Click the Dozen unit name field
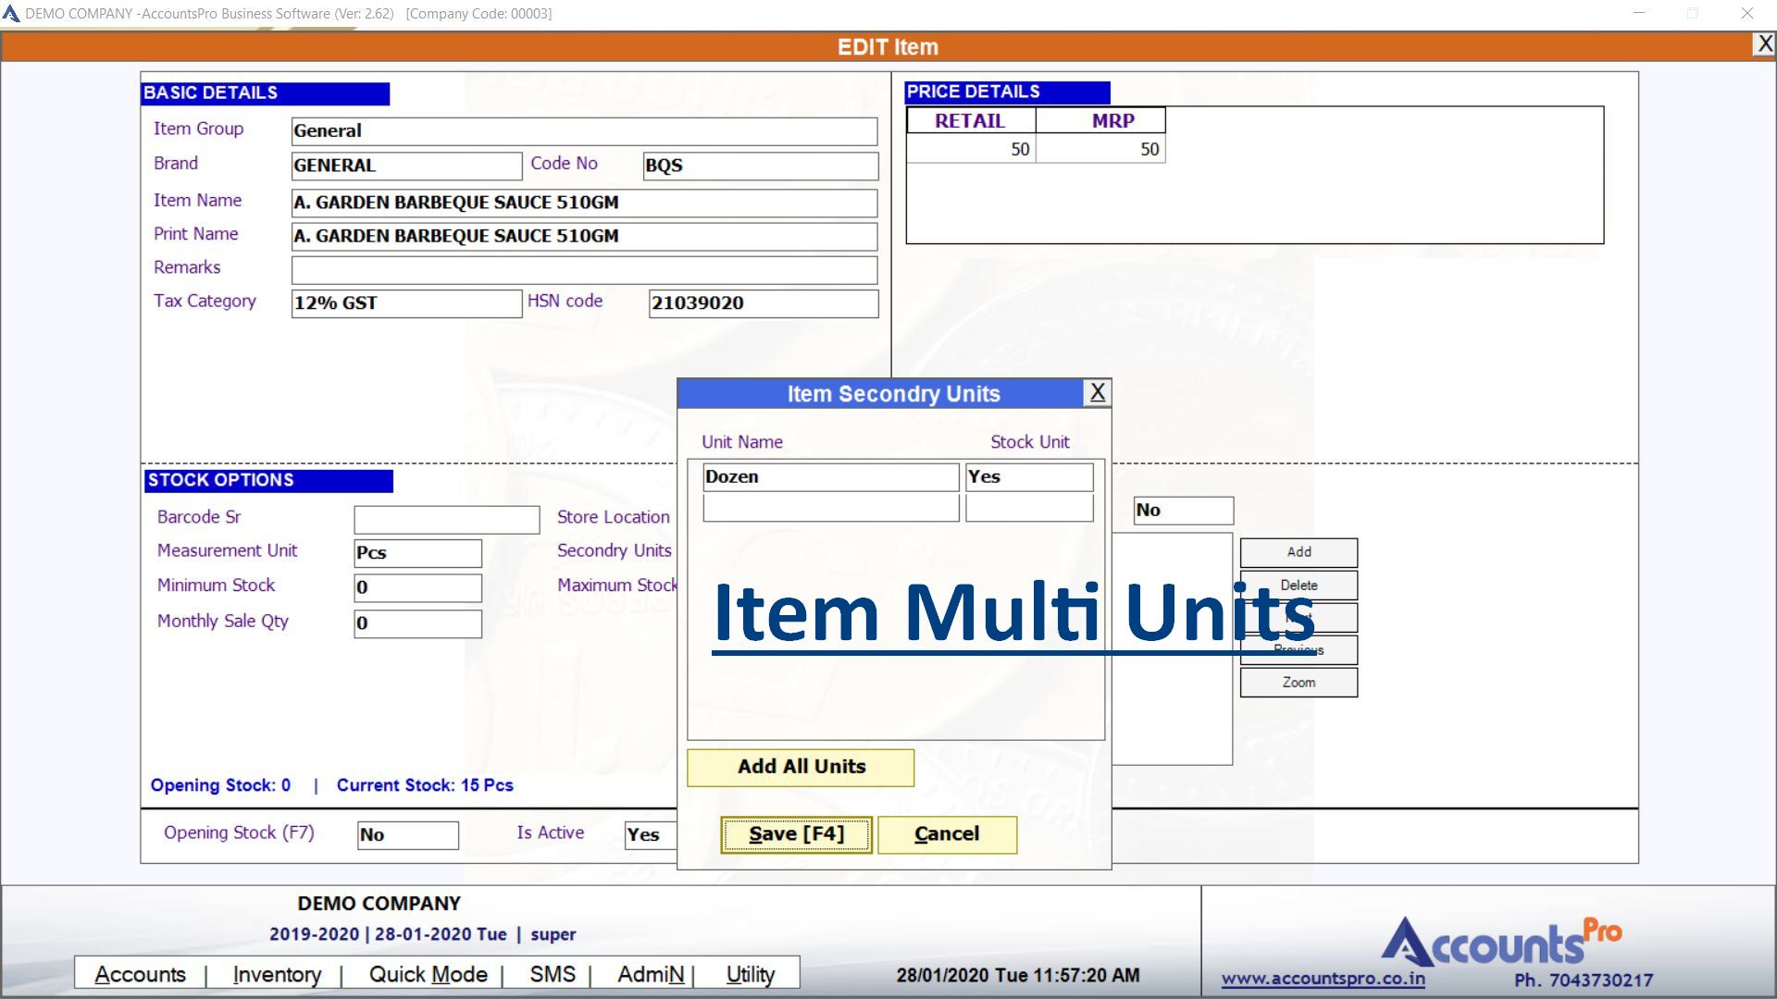This screenshot has height=999, width=1777. tap(830, 477)
